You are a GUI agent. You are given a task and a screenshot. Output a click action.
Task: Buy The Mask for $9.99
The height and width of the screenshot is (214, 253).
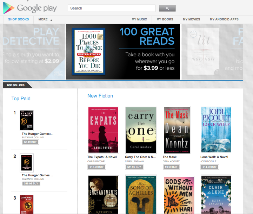click(171, 167)
